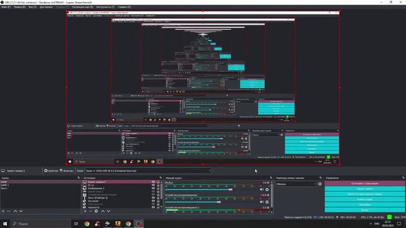
Task: Open the Файл menu
Action: 6,7
